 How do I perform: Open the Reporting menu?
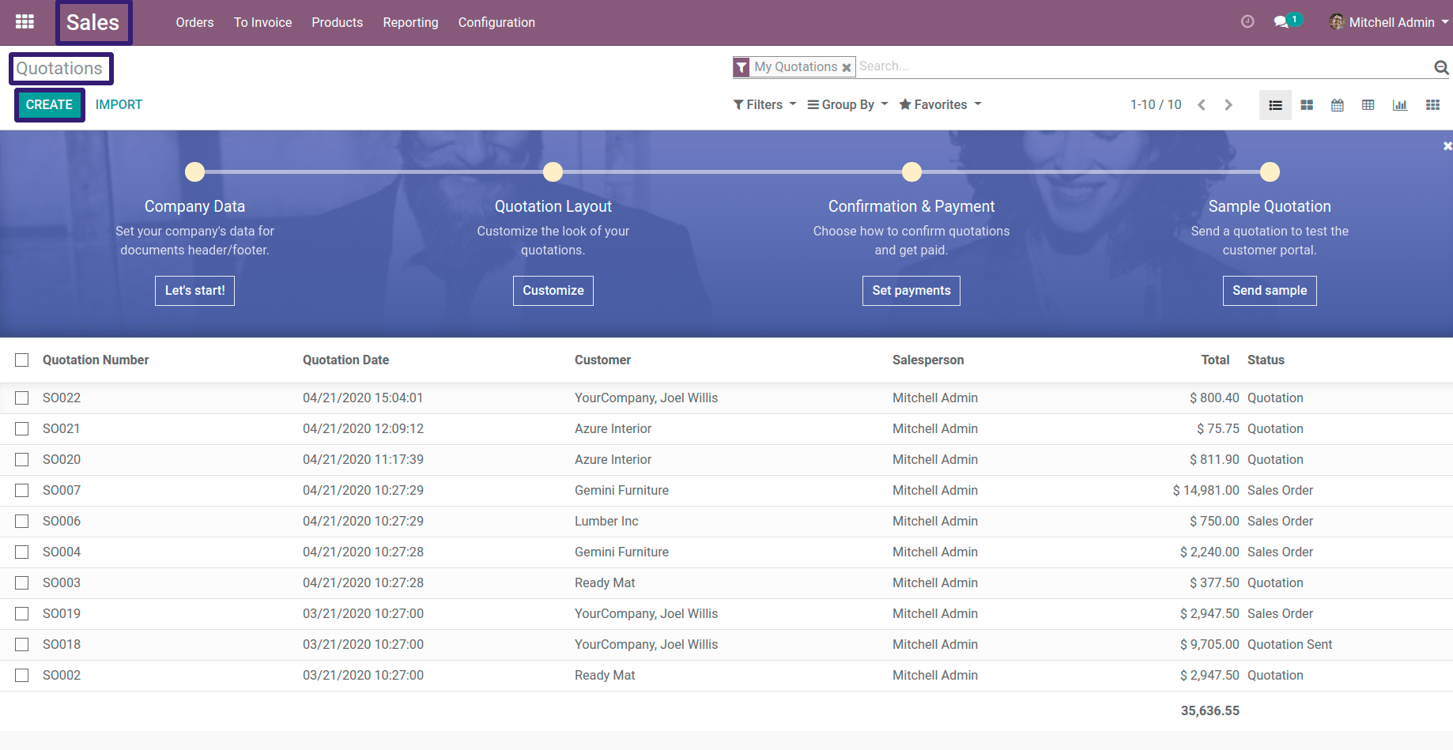(410, 22)
